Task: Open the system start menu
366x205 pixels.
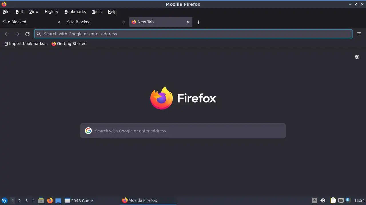Action: pyautogui.click(x=5, y=200)
